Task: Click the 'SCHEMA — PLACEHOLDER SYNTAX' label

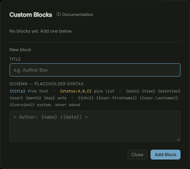Action: [x=46, y=84]
